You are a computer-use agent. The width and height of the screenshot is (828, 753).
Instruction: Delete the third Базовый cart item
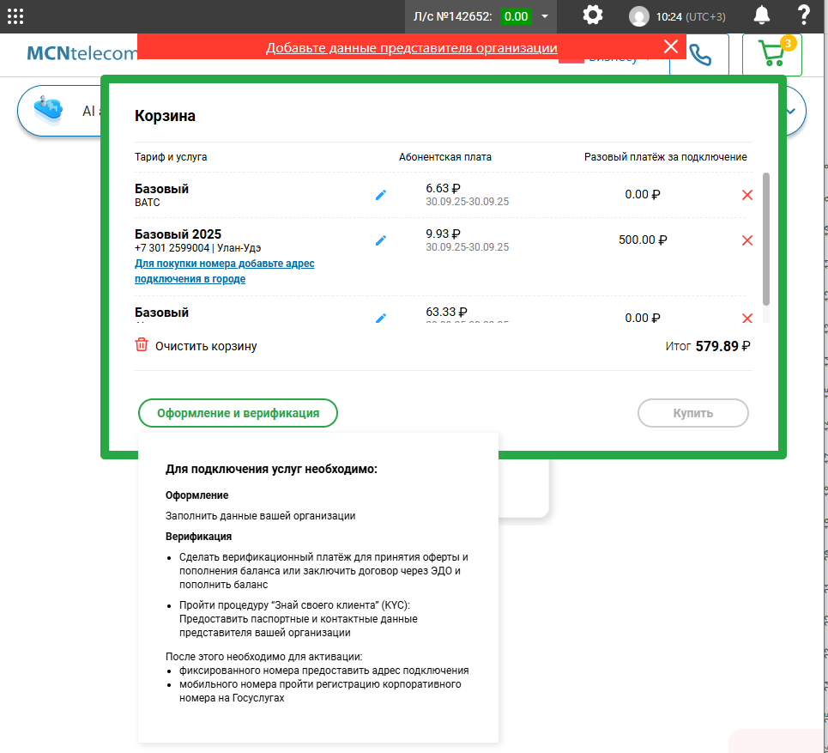[746, 319]
